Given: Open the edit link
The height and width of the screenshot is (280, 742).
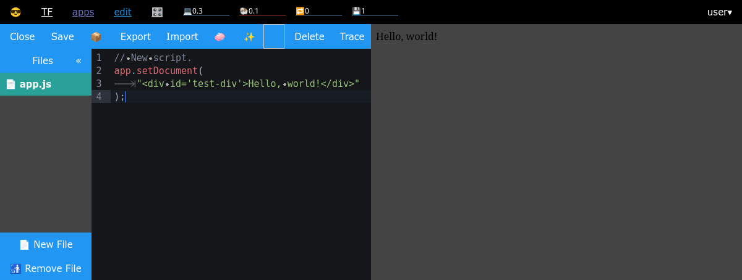Looking at the screenshot, I should coord(122,12).
